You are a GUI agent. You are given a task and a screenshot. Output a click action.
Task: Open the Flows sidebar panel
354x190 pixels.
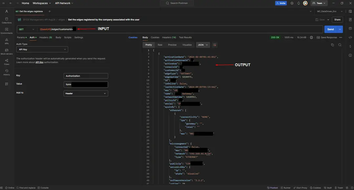point(7,62)
